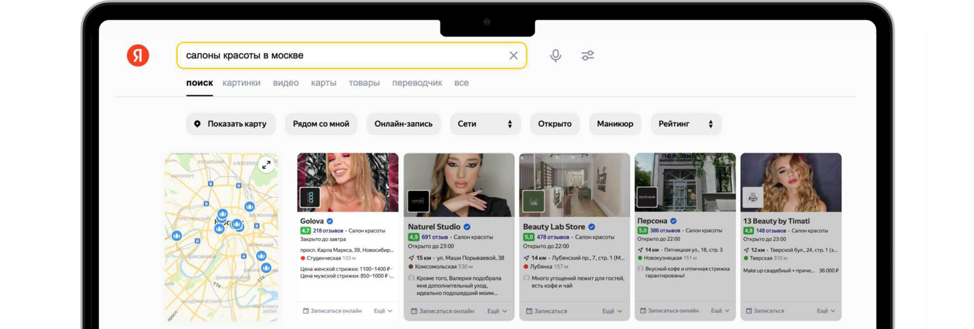974x329 pixels.
Task: Click the Персона logo badge
Action: (x=647, y=198)
